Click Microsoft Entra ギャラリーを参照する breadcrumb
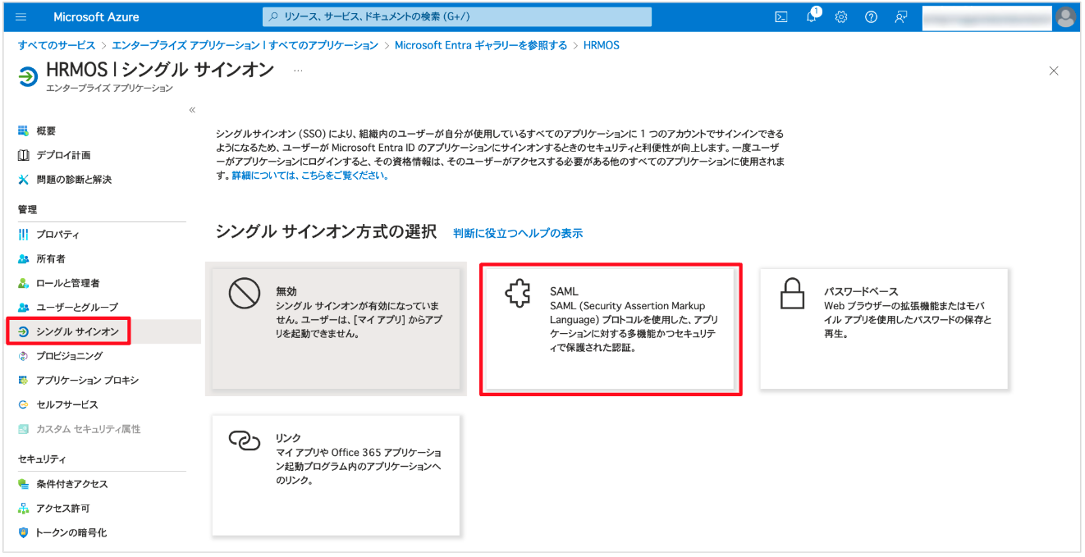Image resolution: width=1085 pixels, height=557 pixels. (481, 45)
